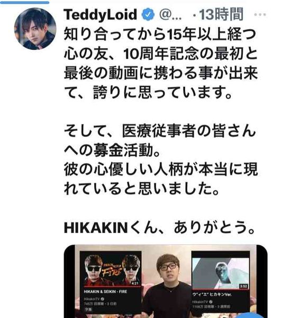Viewport: 282px width, 318px height.
Task: Play the embedded video of man in glasses
Action: click(x=166, y=281)
